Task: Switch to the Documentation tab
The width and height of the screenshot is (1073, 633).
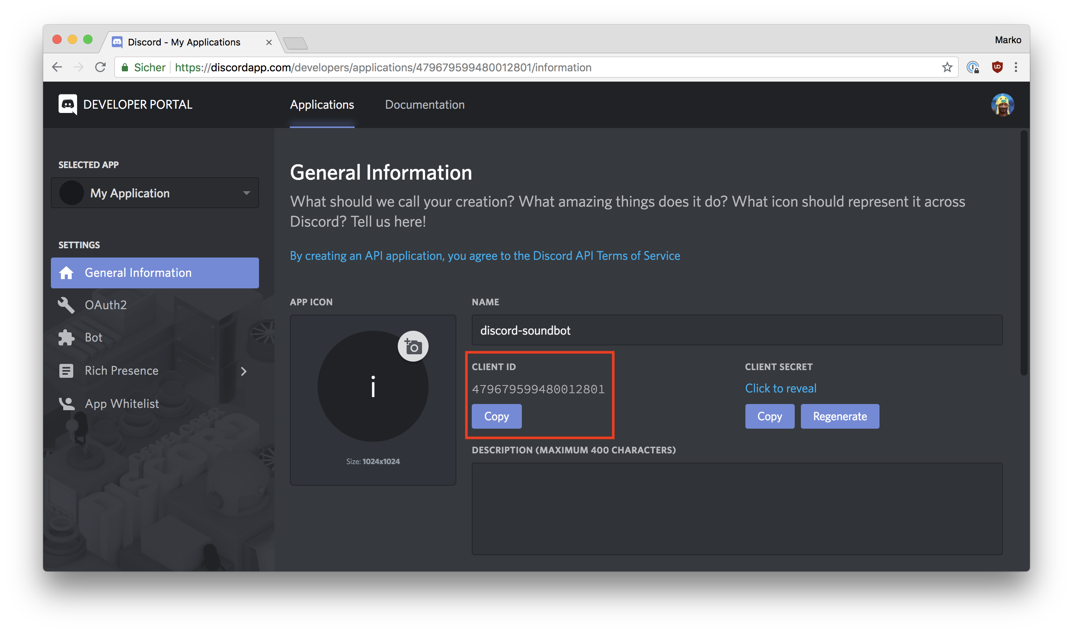Action: coord(425,105)
